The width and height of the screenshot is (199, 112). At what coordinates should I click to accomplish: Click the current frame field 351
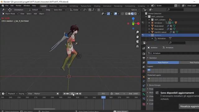[x=103, y=94]
